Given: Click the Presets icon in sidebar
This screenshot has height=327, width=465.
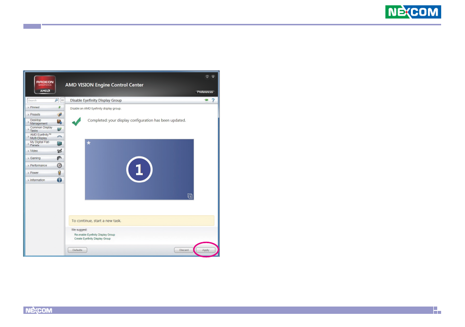Looking at the screenshot, I should pyautogui.click(x=59, y=115).
